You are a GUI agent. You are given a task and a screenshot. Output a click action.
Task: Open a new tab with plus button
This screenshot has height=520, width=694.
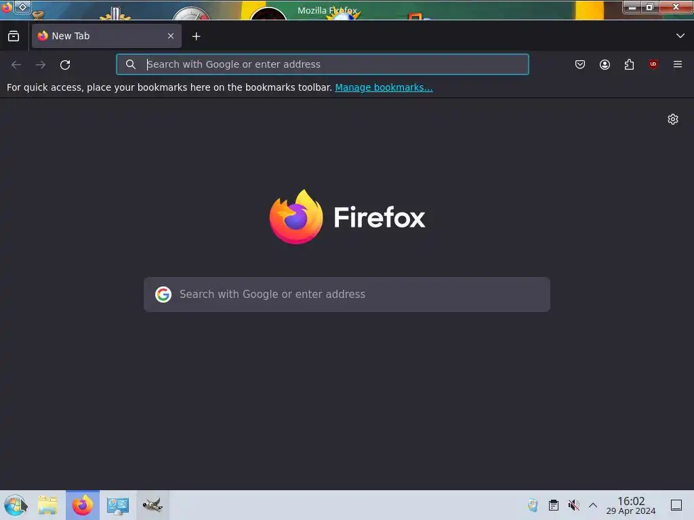coord(196,37)
